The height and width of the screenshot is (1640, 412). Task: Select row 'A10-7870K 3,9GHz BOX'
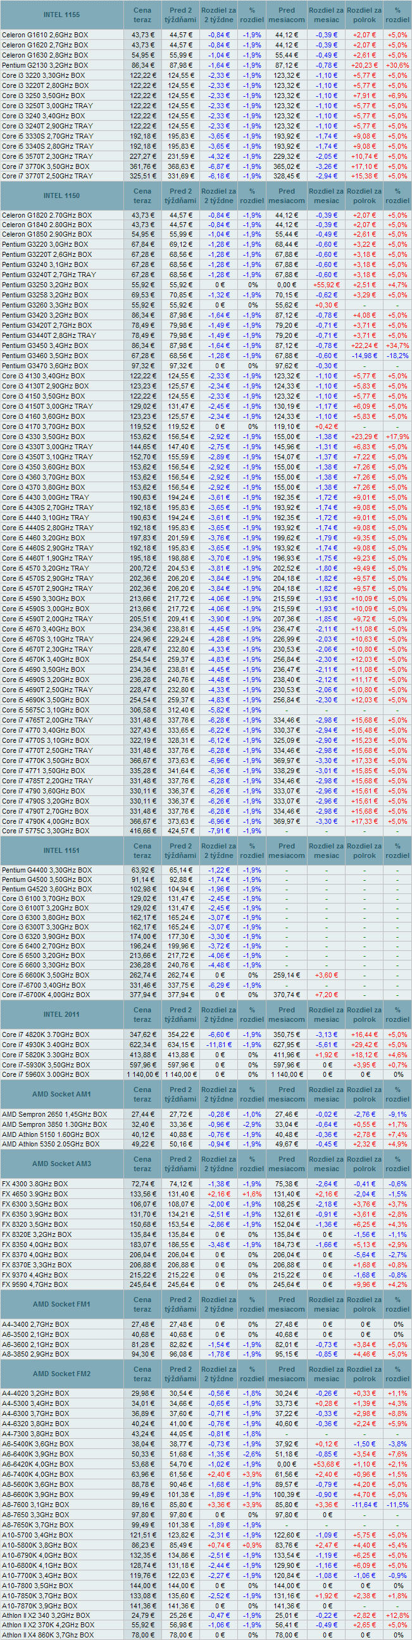(x=206, y=1606)
